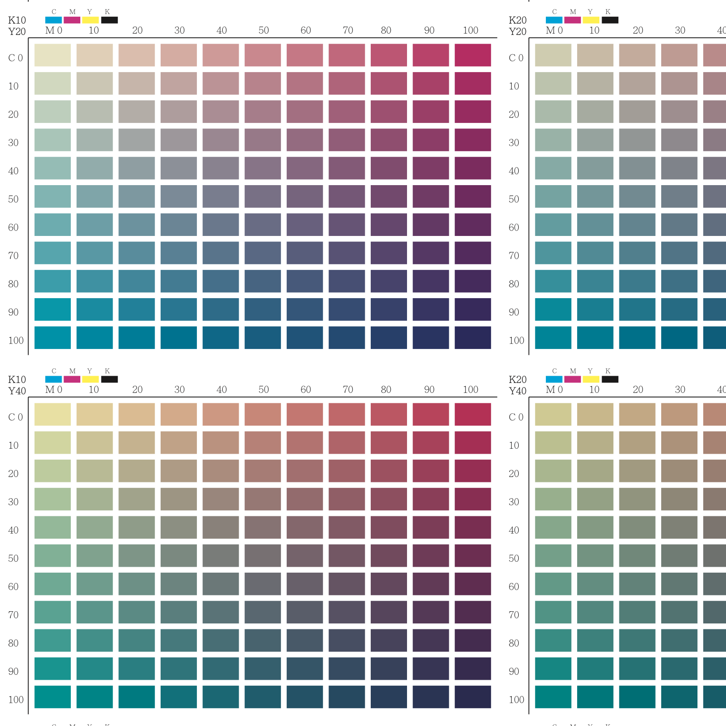This screenshot has width=726, height=726.
Task: Click the K10 Y40 chart title label
Action: click(17, 385)
